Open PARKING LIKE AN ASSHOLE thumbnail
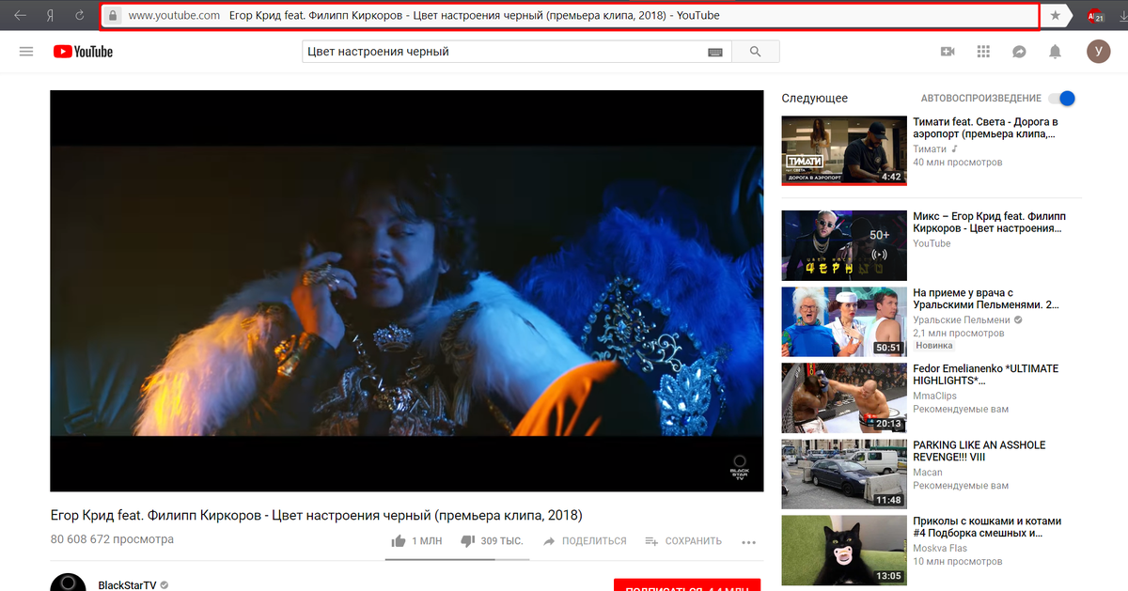1128x591 pixels. (844, 474)
